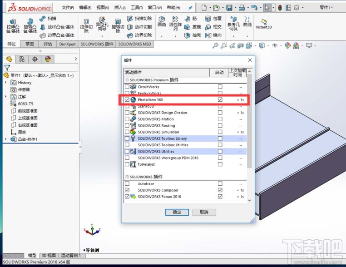The width and height of the screenshot is (346, 267).
Task: Uncheck PhotoView 360 active add-in checkbox
Action: click(x=127, y=100)
